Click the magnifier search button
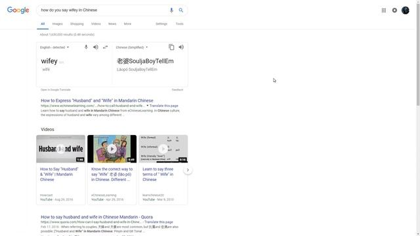This screenshot has width=420, height=236. 181,10
